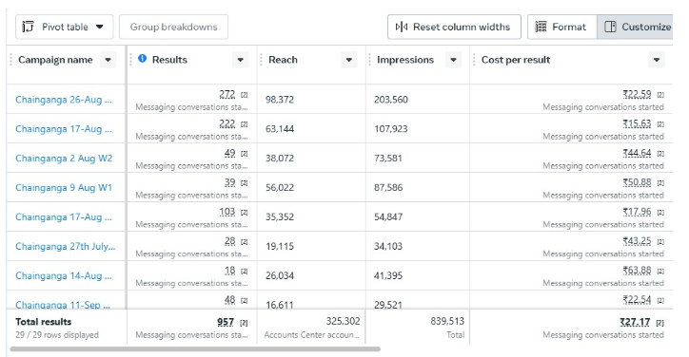The image size is (689, 357).
Task: Open Reach column dropdown arrow
Action: click(x=349, y=60)
